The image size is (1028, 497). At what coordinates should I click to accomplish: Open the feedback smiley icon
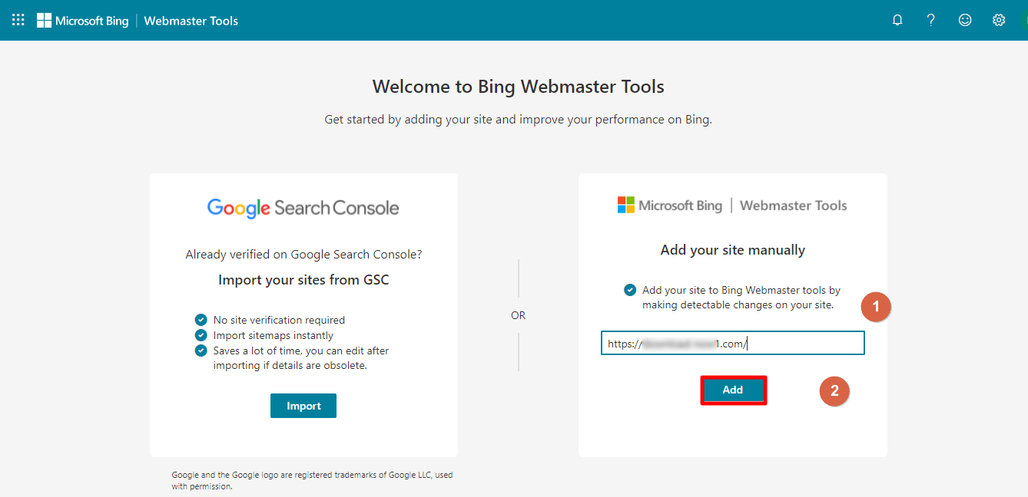pyautogui.click(x=965, y=20)
